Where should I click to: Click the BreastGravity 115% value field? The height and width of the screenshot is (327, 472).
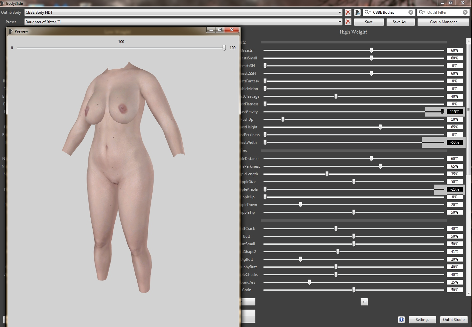[x=455, y=112]
